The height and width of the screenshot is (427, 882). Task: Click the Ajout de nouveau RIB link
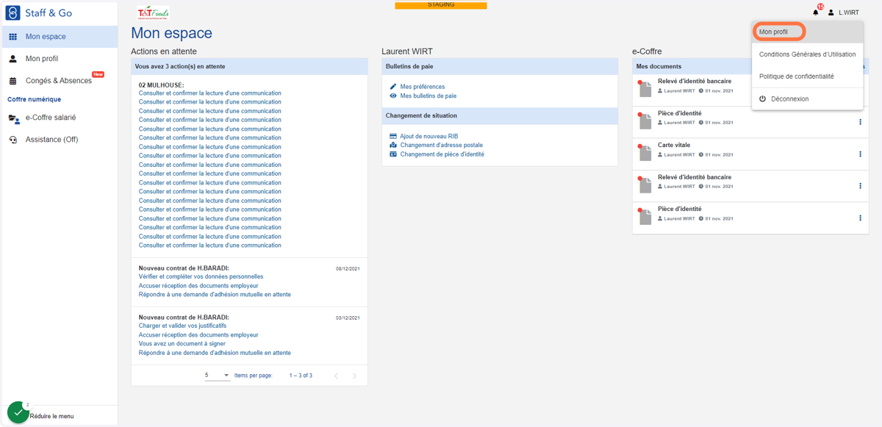pos(429,137)
